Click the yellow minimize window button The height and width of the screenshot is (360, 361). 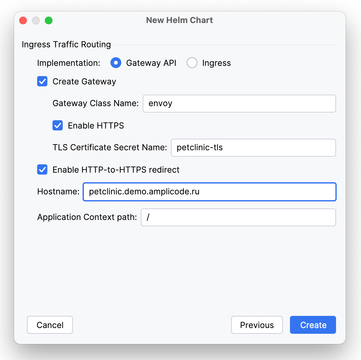click(36, 20)
